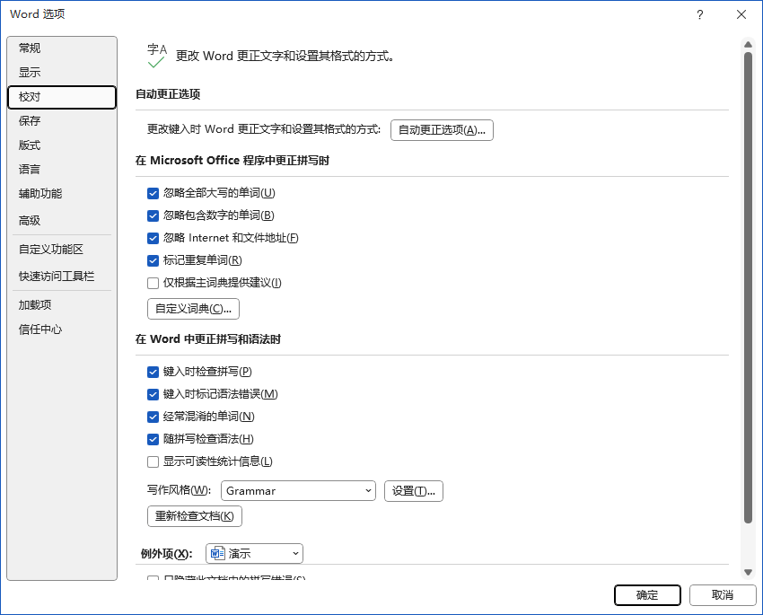
Task: Click the 自动更正选项 button
Action: (442, 129)
